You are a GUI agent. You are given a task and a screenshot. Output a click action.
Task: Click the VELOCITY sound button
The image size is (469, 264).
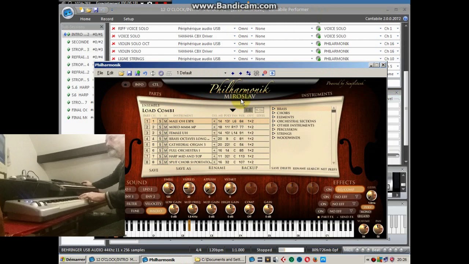click(153, 204)
